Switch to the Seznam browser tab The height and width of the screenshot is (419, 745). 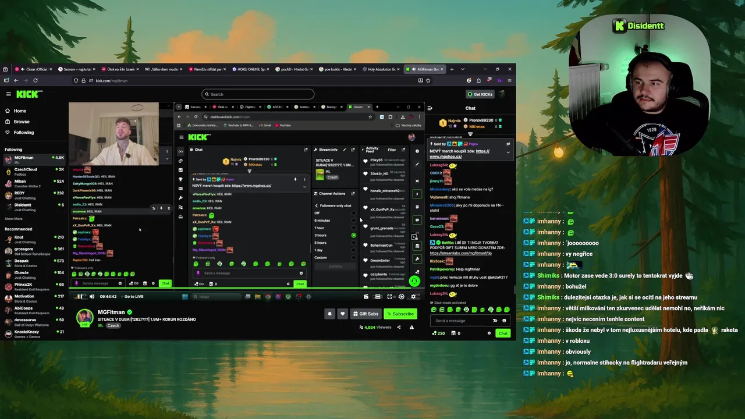[x=77, y=69]
